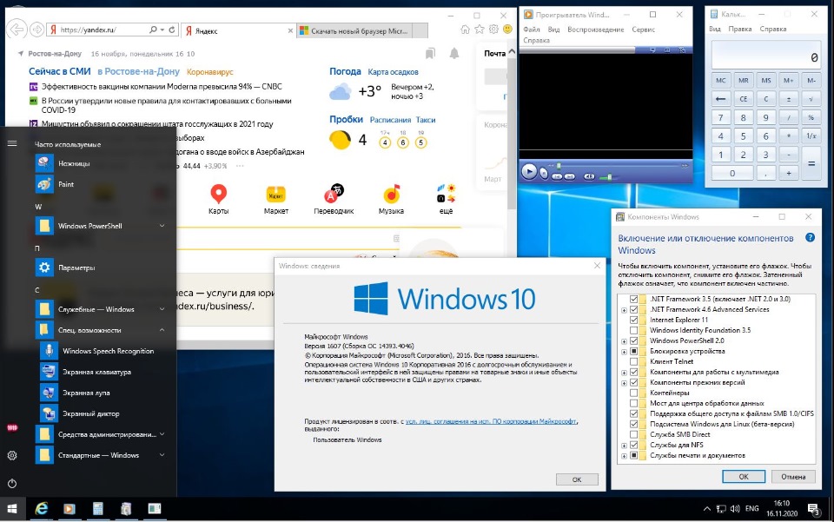Collapse the Спец. возможности folder
Screen dimensions: 834x522
(162, 330)
